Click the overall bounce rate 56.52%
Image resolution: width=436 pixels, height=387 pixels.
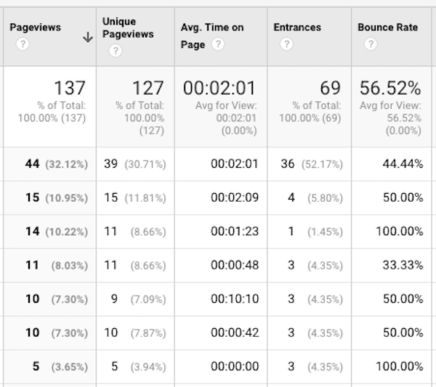(390, 89)
